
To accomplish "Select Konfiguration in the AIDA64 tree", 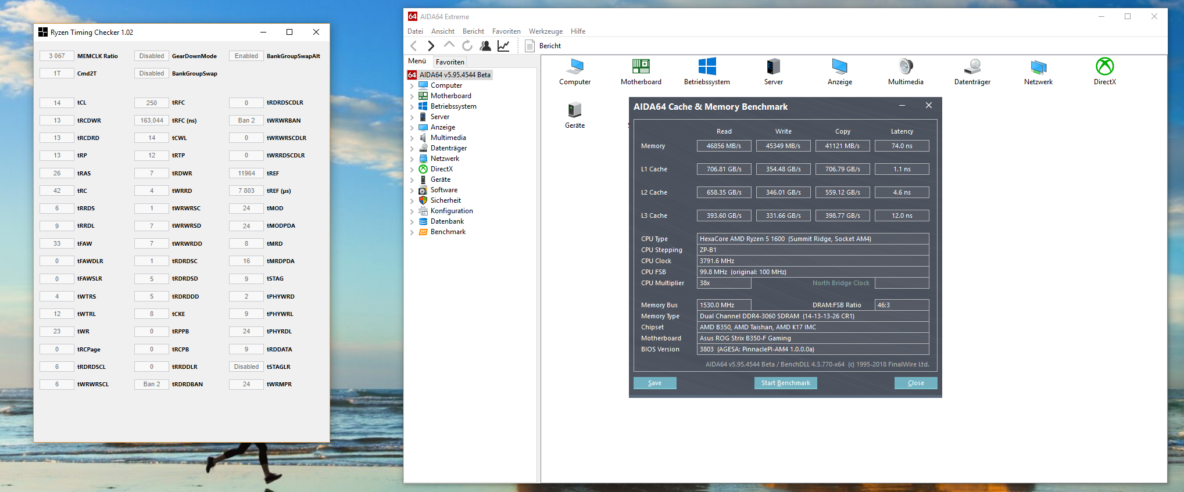I will tap(452, 211).
